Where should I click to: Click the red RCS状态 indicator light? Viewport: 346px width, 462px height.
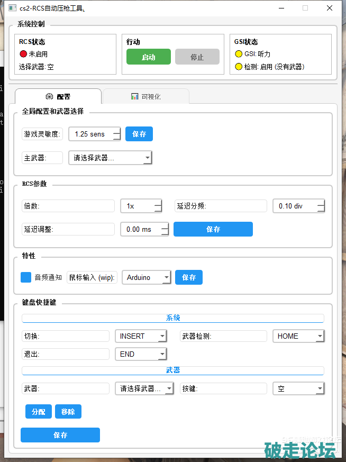[x=23, y=54]
